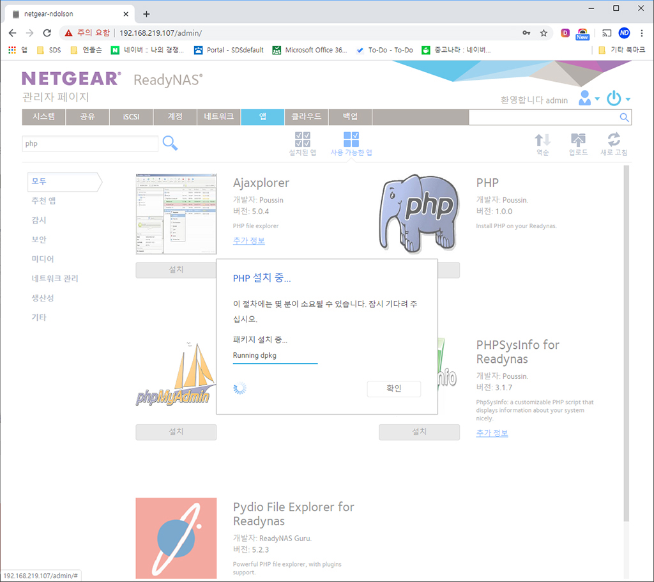Click the security warning triangle icon
Image resolution: width=654 pixels, height=582 pixels.
tap(68, 33)
